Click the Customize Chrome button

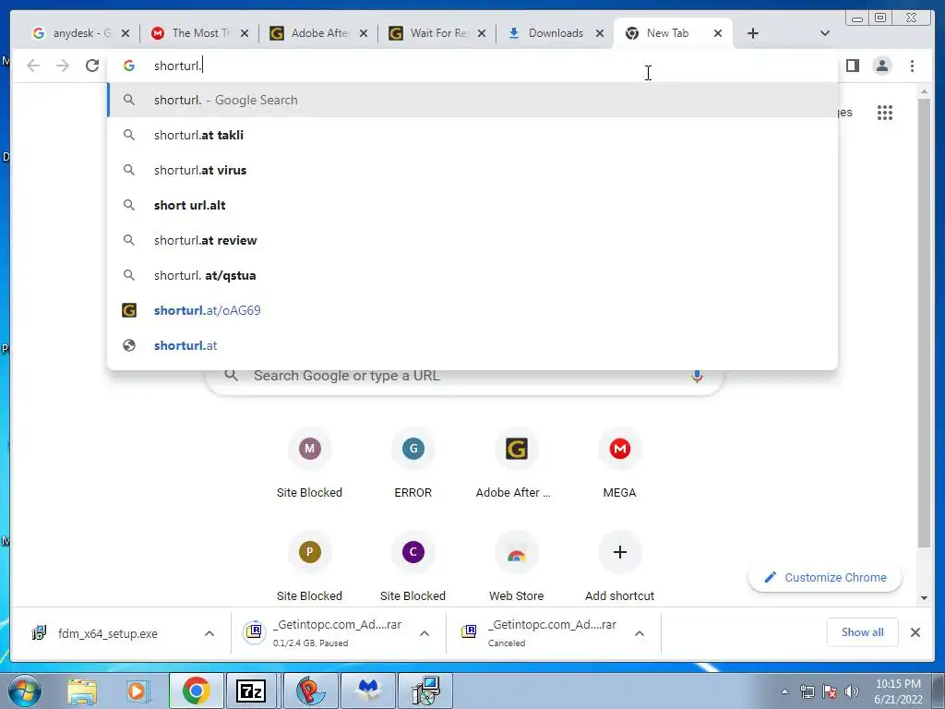pyautogui.click(x=824, y=578)
